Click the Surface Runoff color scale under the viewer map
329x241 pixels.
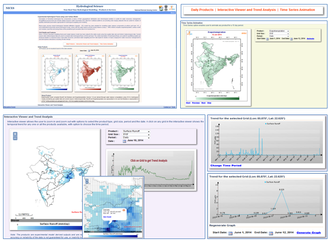click(50, 228)
